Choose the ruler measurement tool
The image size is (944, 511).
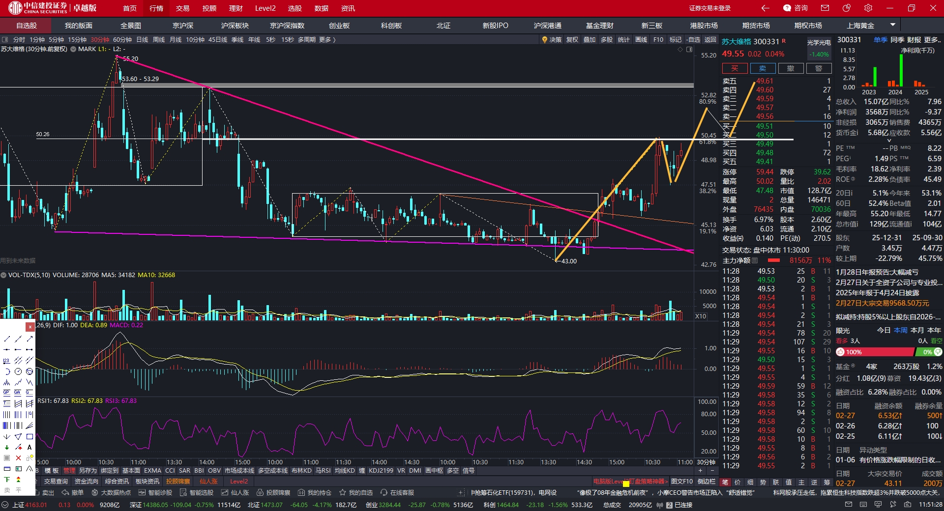[7, 469]
